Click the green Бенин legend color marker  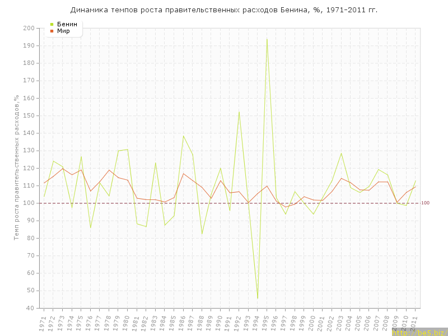tap(52, 24)
